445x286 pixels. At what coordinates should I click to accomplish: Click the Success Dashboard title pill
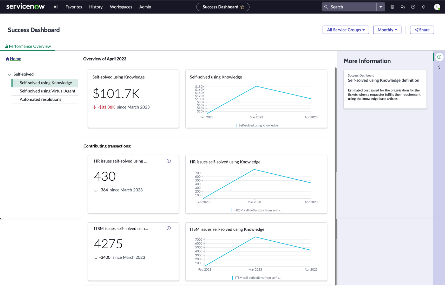click(223, 7)
